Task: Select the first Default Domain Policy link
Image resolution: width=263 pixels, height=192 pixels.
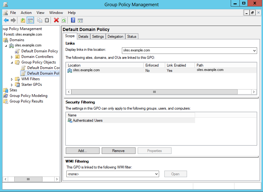Action: click(40, 51)
